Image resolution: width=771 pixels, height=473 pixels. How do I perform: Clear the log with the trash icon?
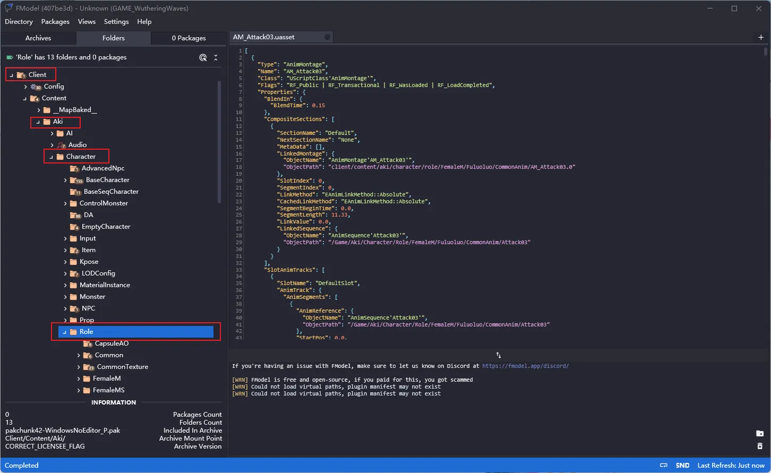pyautogui.click(x=760, y=446)
